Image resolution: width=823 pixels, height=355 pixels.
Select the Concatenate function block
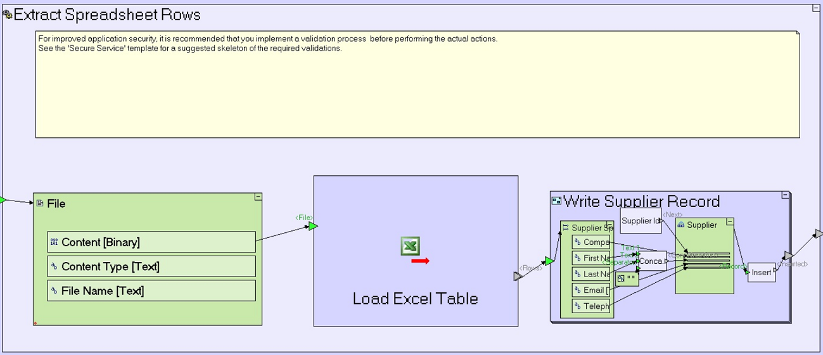pyautogui.click(x=652, y=261)
